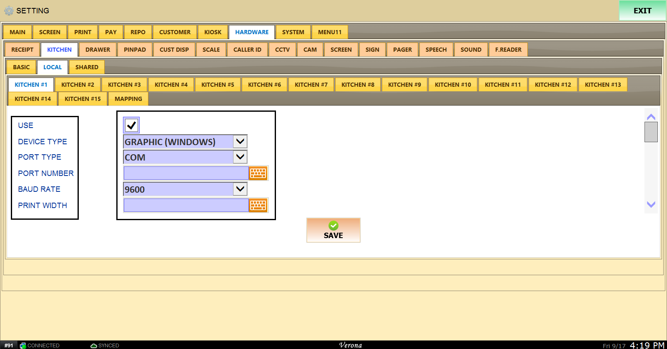Uncheck the USE checkbox
The image size is (667, 349).
(131, 125)
